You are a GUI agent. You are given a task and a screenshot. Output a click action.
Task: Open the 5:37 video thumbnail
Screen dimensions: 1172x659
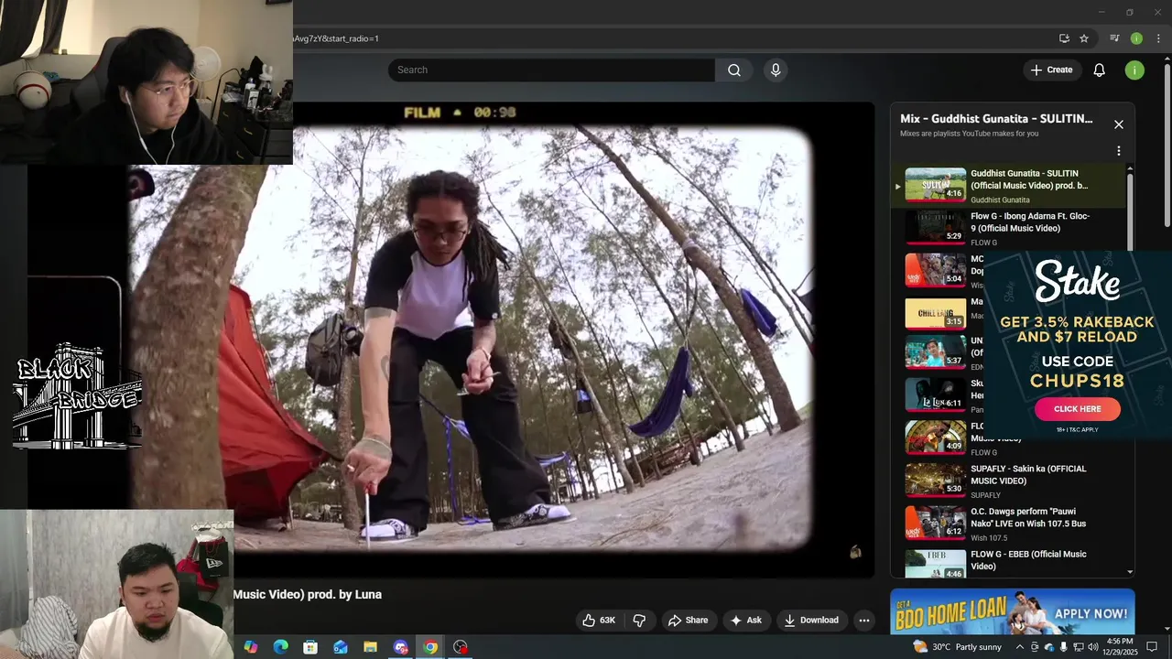935,353
